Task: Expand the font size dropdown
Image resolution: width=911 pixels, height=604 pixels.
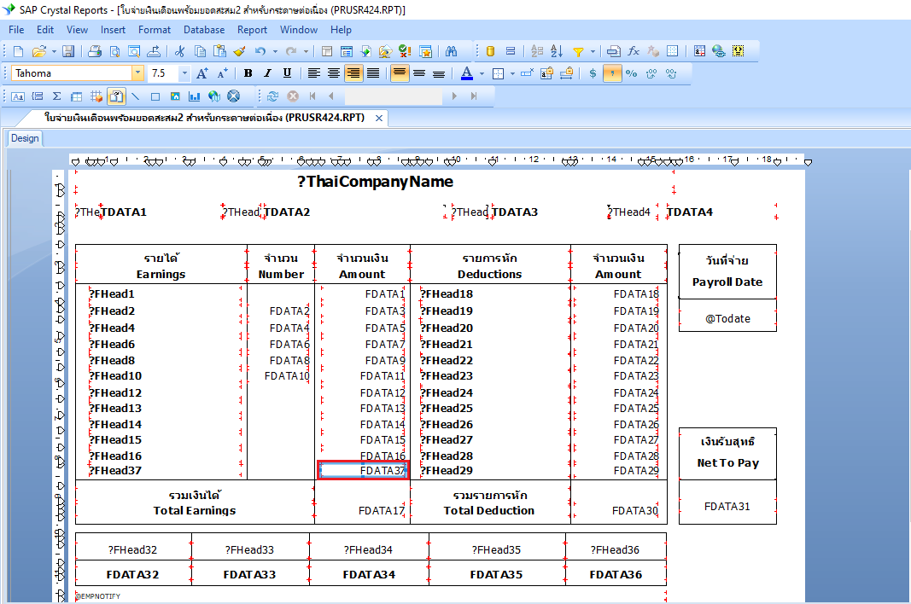Action: point(184,73)
